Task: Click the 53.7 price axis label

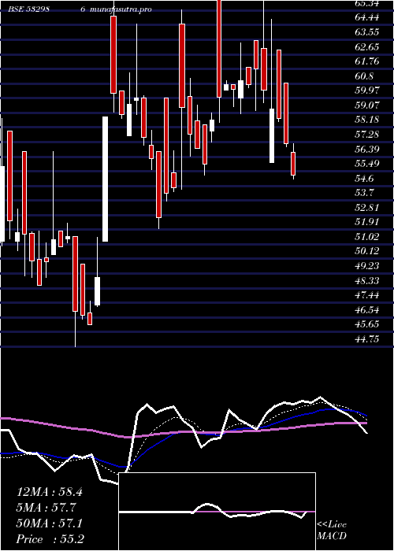Action: 364,193
